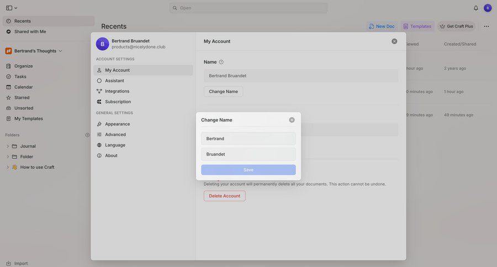Image resolution: width=497 pixels, height=267 pixels.
Task: Select Appearance settings tab
Action: point(143,124)
